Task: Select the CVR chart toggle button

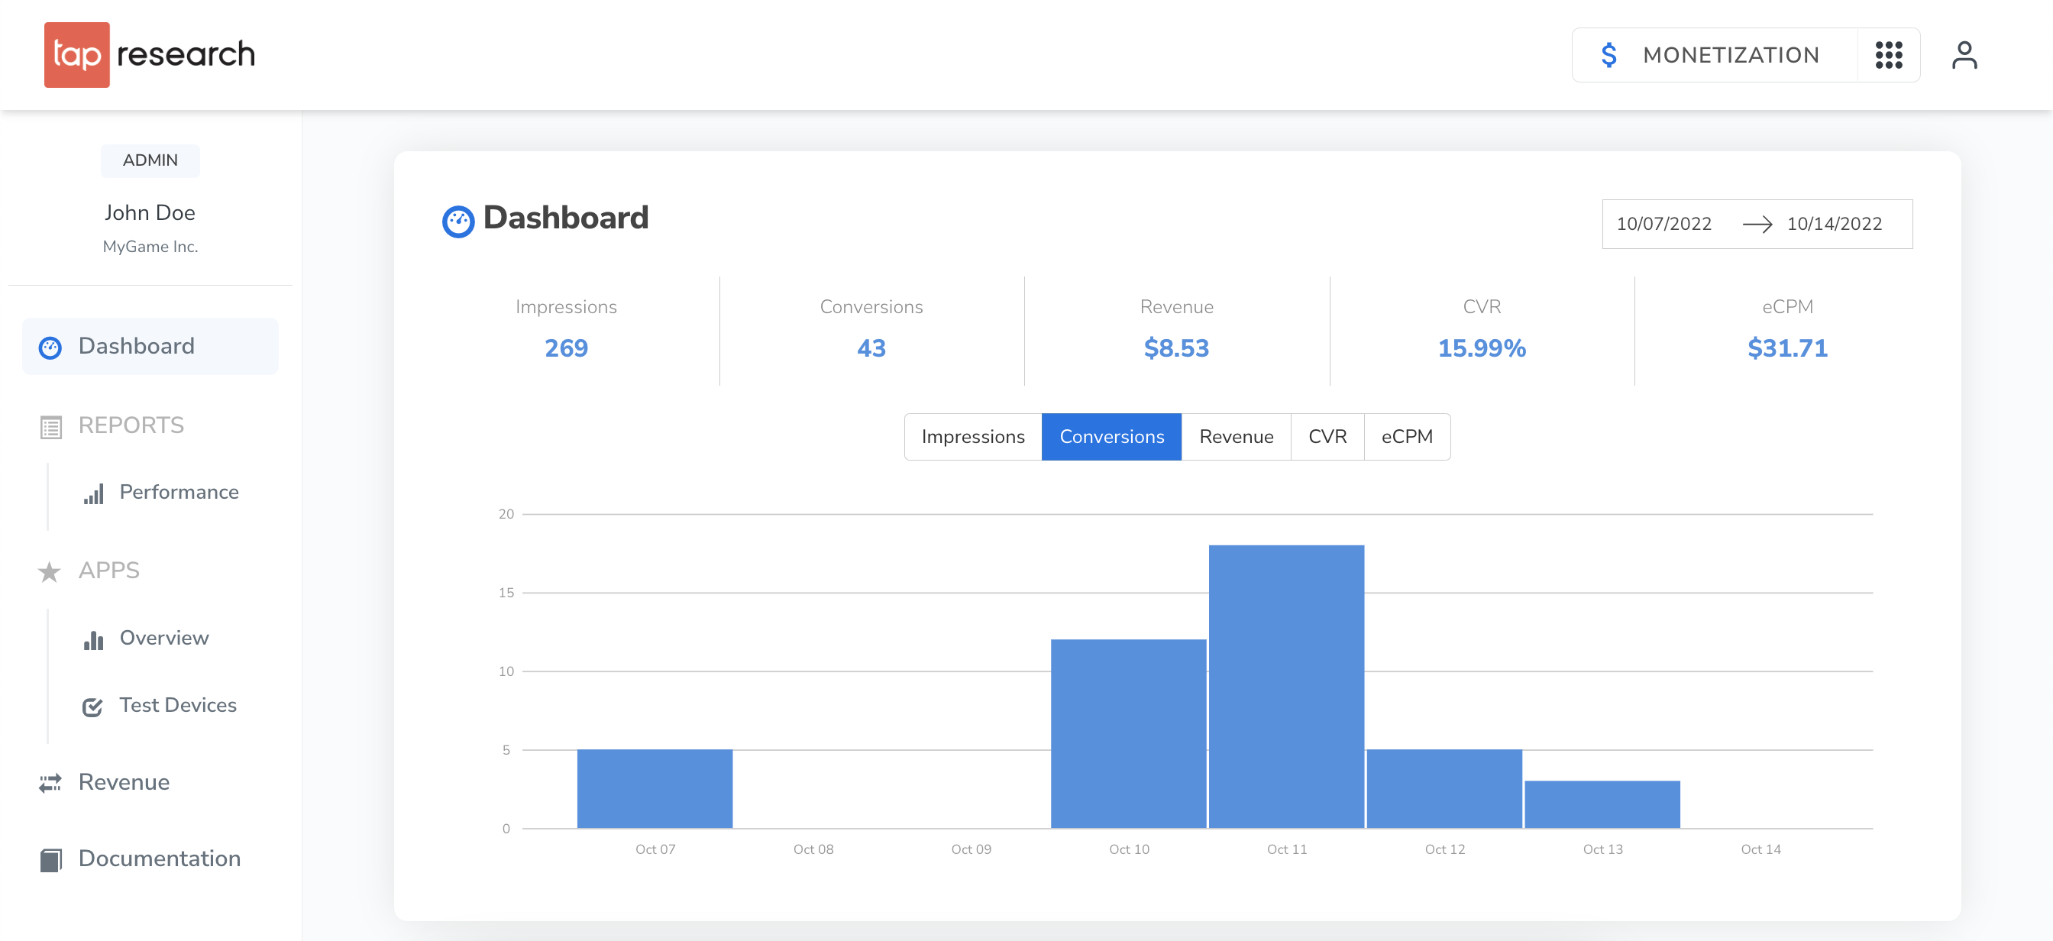Action: click(1327, 436)
